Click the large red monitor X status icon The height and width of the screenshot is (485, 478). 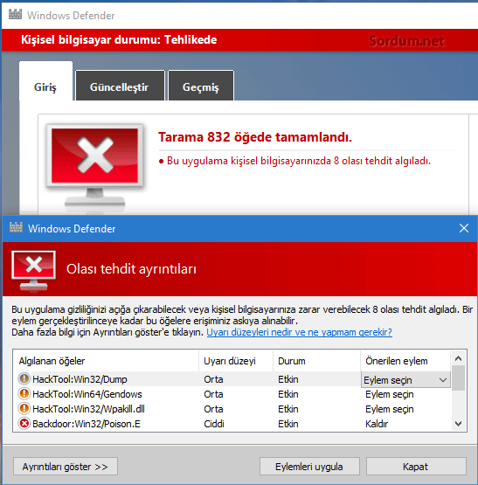point(94,165)
